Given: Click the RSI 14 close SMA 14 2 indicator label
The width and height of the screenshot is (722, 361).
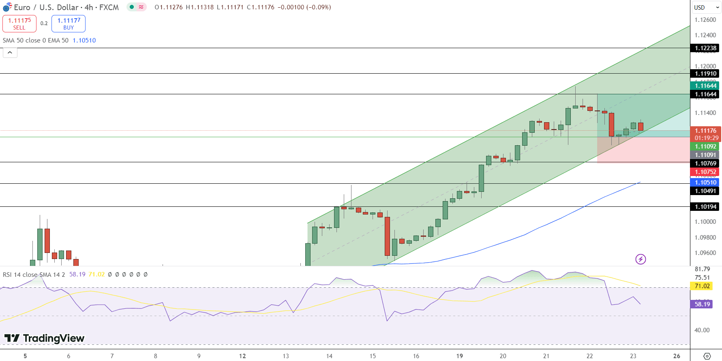Looking at the screenshot, I should tap(34, 274).
